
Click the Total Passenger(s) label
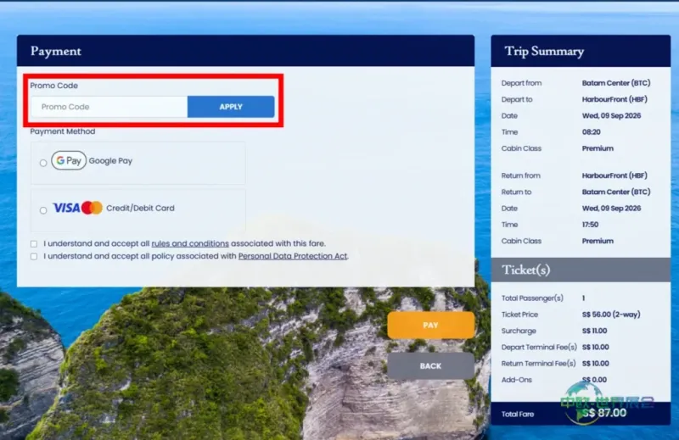click(x=532, y=298)
